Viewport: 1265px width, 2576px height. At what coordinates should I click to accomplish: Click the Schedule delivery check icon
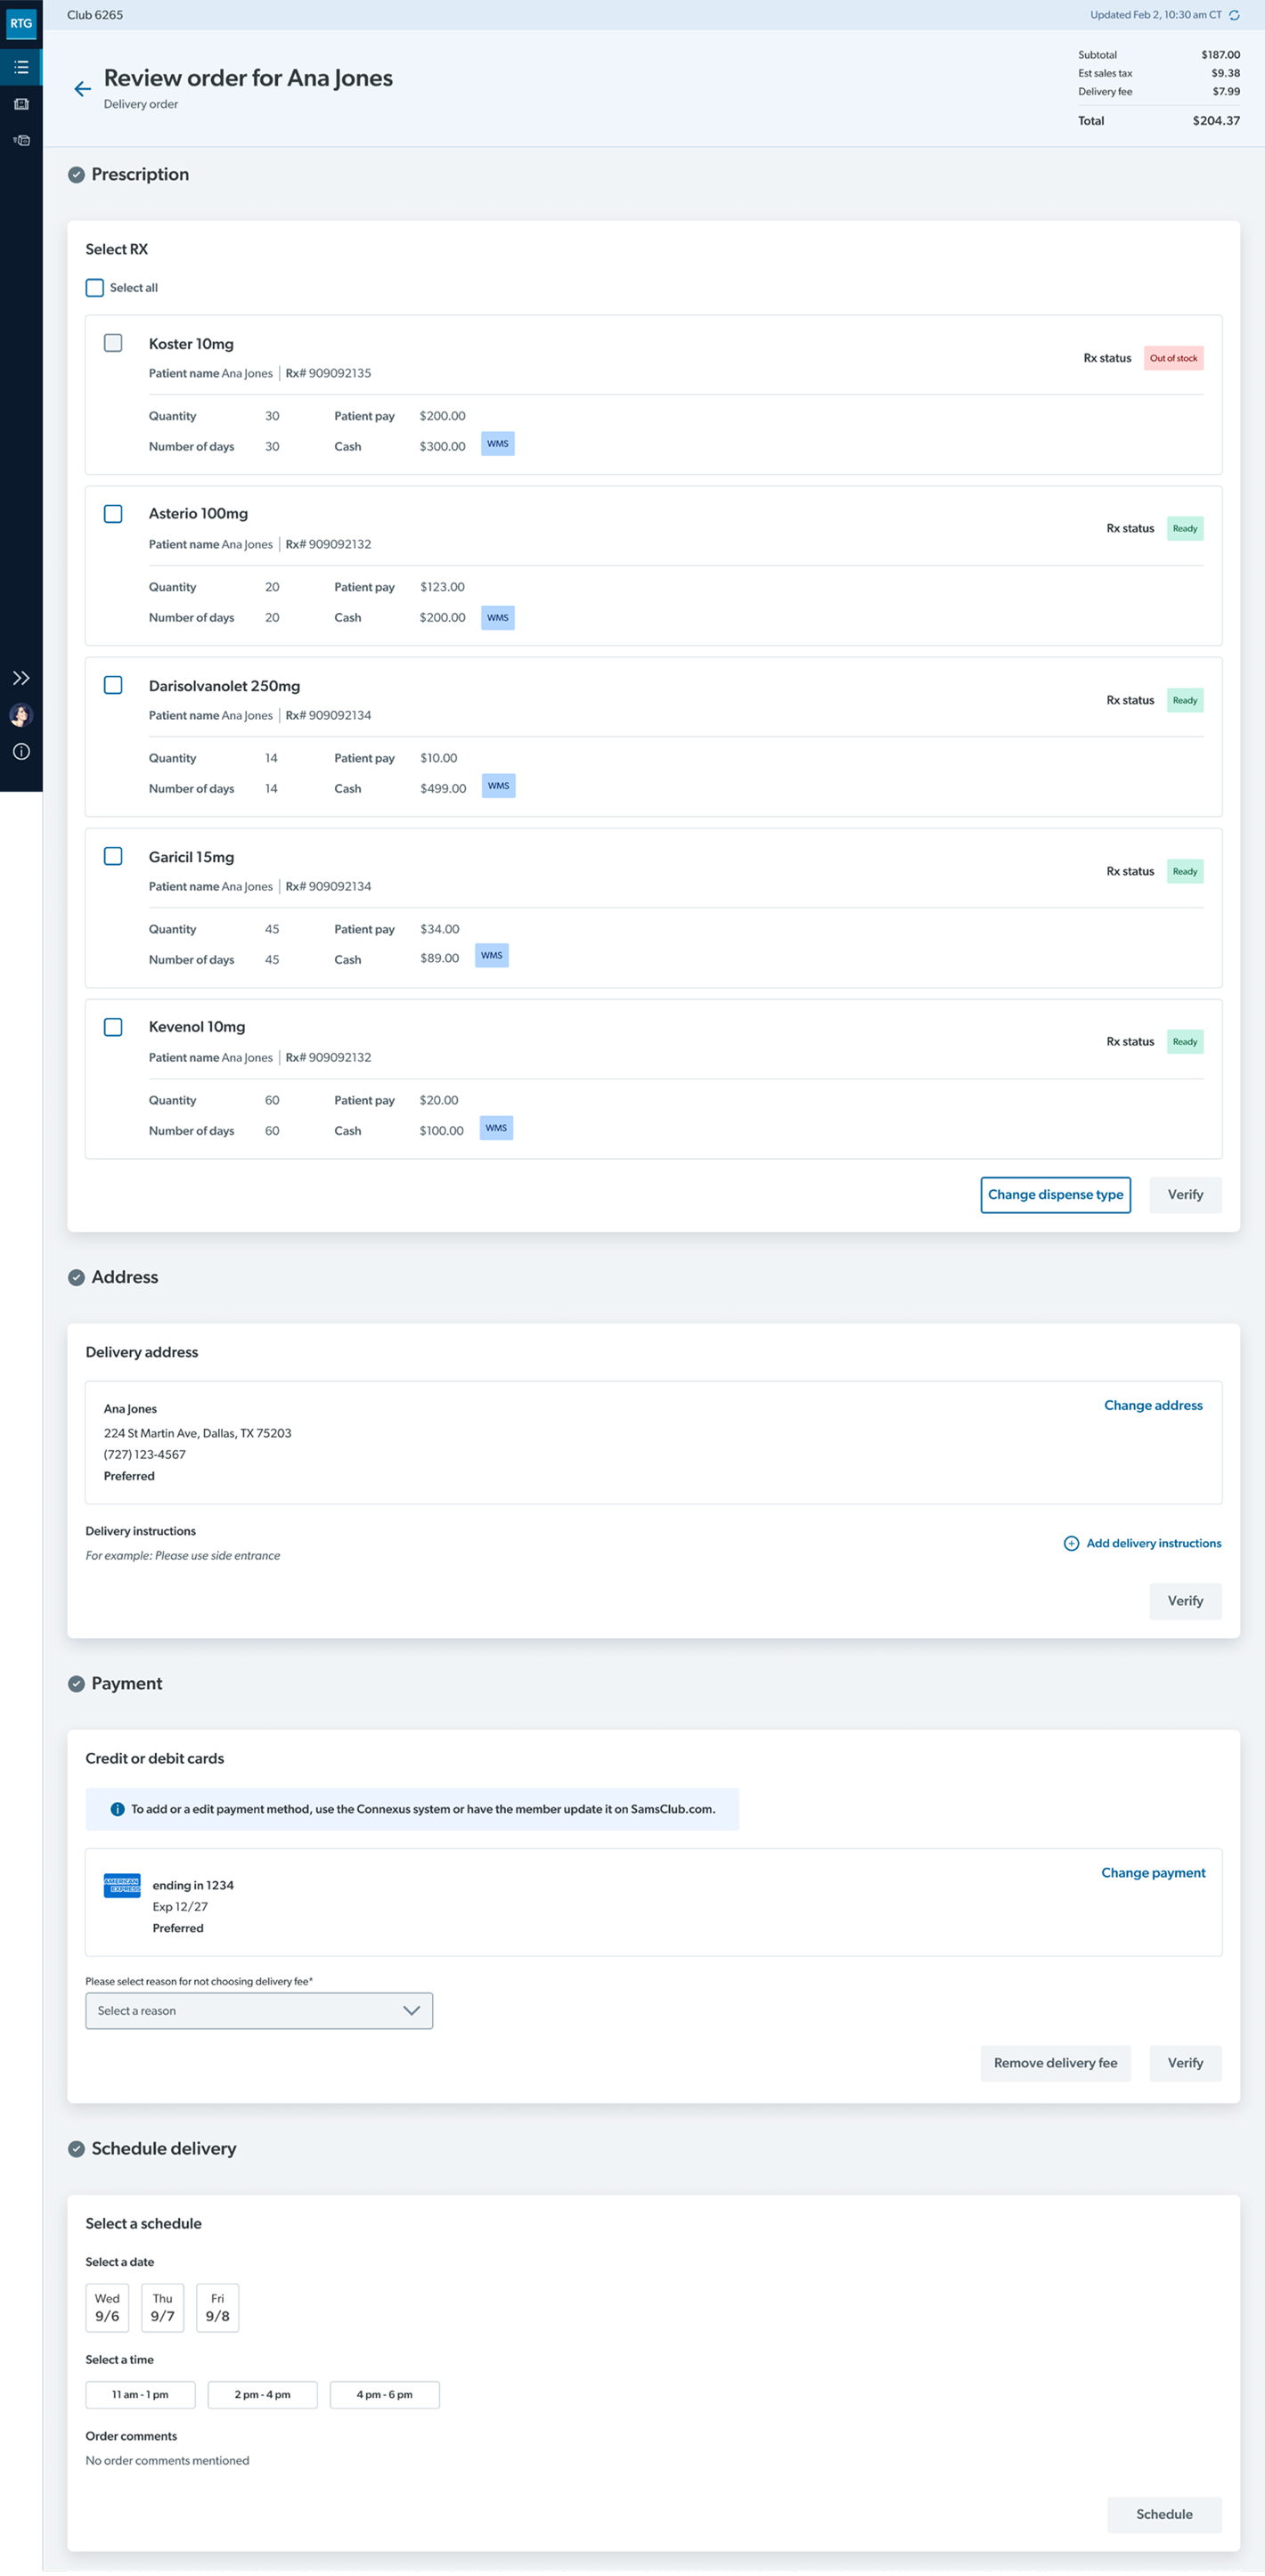click(x=76, y=2149)
